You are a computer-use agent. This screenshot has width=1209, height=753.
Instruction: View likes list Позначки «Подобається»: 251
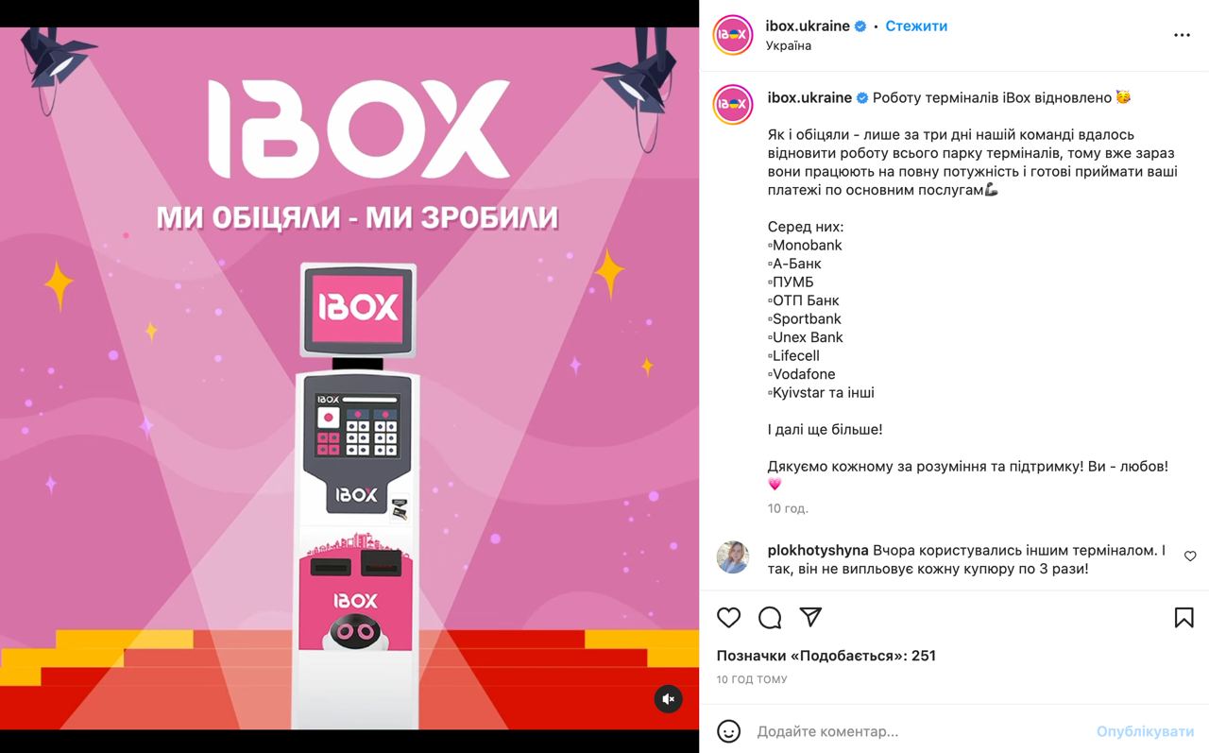coord(826,656)
